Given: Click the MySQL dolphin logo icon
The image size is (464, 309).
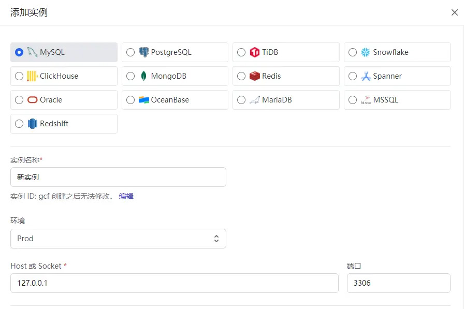Looking at the screenshot, I should click(x=33, y=52).
